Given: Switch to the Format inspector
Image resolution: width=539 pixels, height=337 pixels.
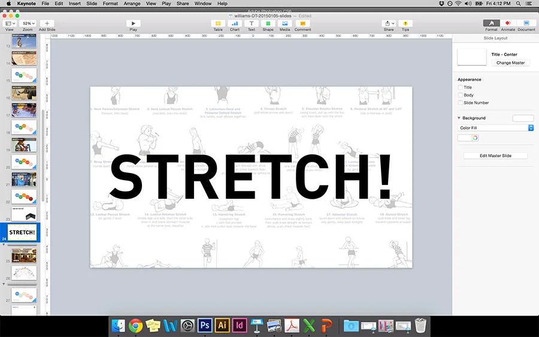Looking at the screenshot, I should pos(492,23).
